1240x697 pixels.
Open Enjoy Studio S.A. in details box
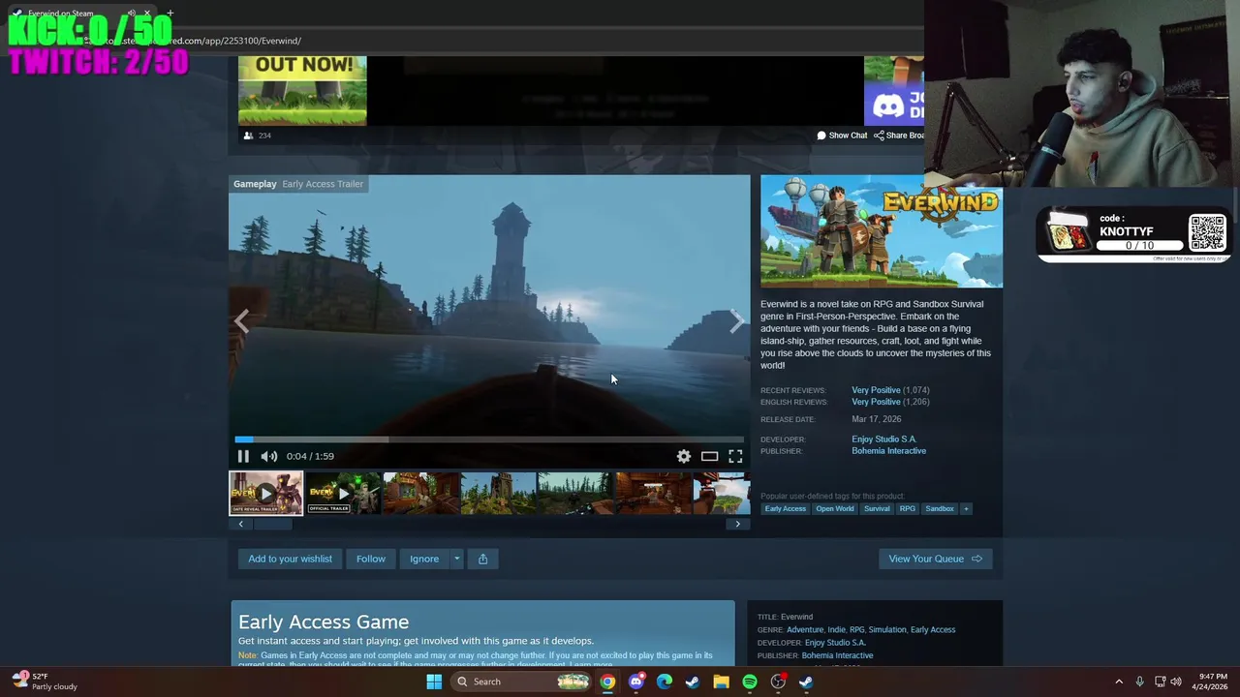[x=835, y=643]
